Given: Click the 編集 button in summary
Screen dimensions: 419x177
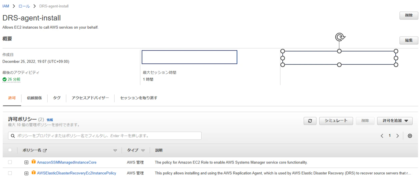Looking at the screenshot, I should pyautogui.click(x=409, y=41).
